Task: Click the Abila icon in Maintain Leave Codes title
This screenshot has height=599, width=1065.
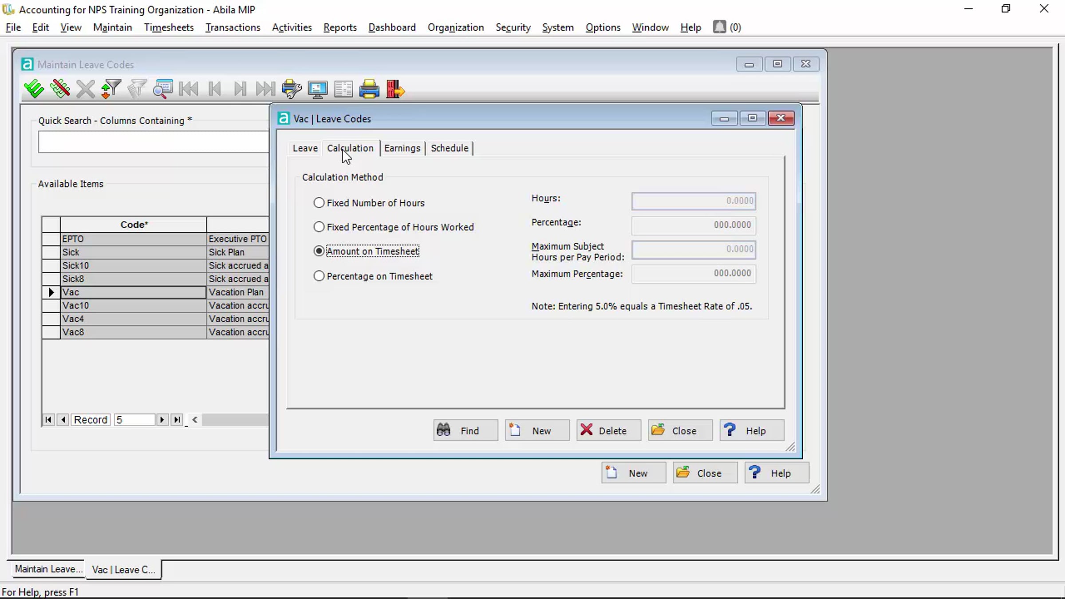Action: tap(27, 64)
